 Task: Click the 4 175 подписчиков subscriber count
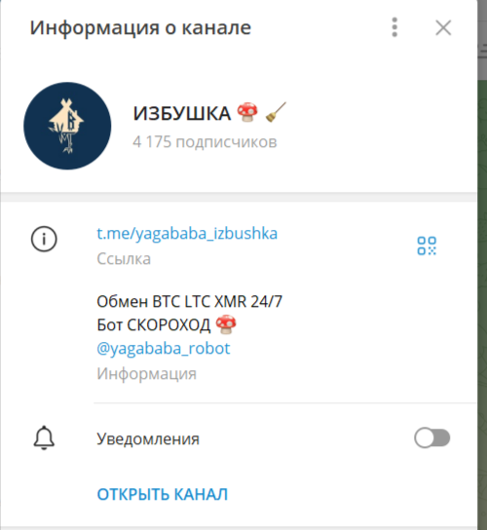(x=205, y=141)
